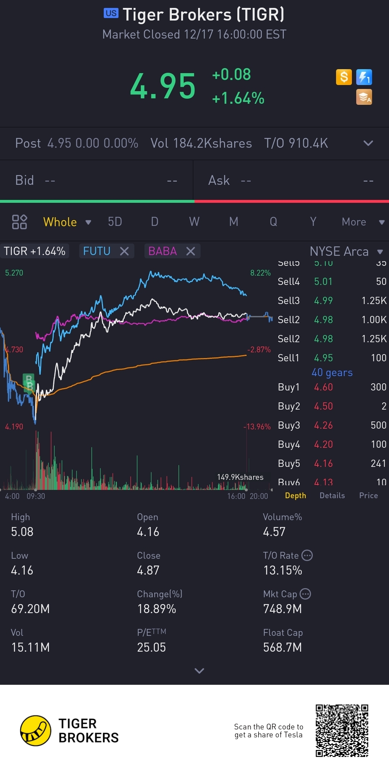Select Buy5 row at 4.16

pos(332,463)
